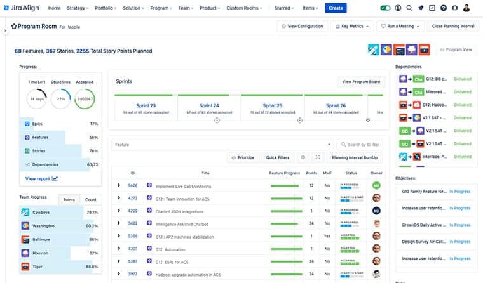Click the search magnifier icon in top bar
The height and width of the screenshot is (283, 483).
410,8
